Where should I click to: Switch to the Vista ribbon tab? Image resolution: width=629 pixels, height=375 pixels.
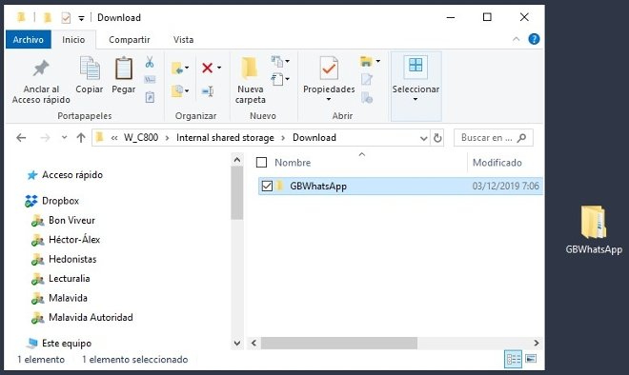(x=183, y=40)
